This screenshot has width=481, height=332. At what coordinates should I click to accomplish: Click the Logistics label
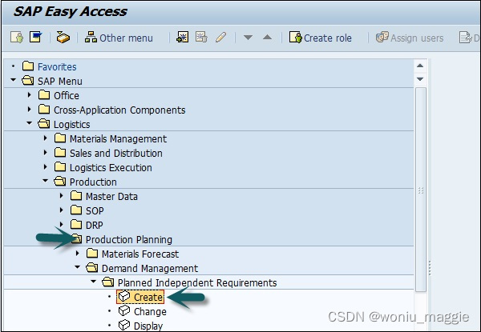pos(72,125)
